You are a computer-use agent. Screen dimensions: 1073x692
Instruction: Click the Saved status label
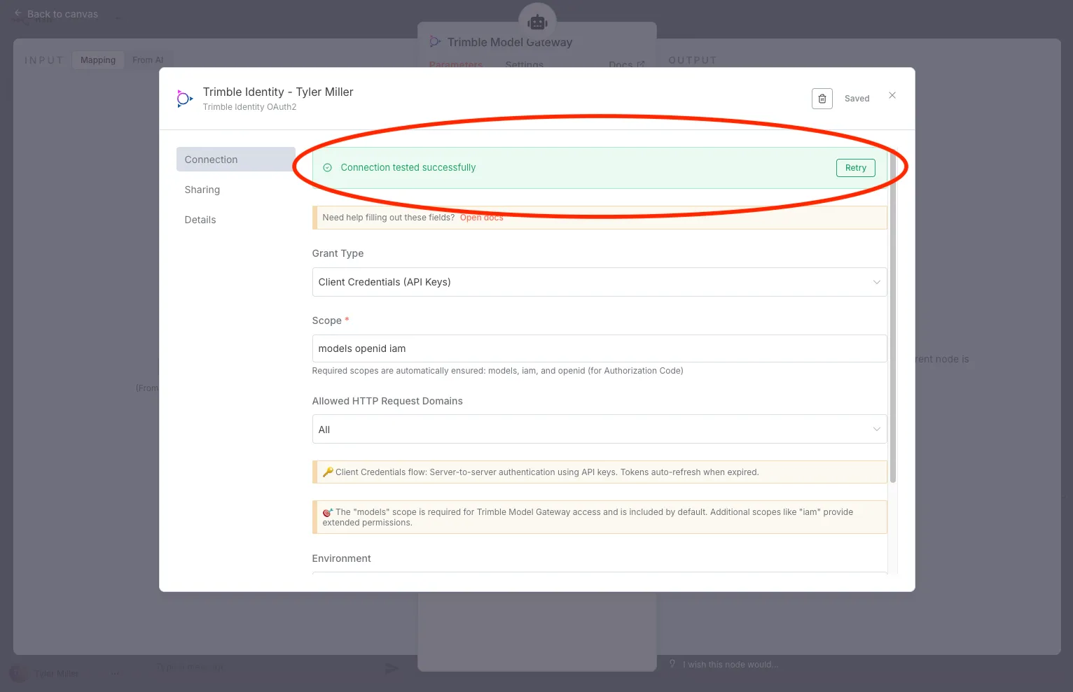pyautogui.click(x=857, y=99)
